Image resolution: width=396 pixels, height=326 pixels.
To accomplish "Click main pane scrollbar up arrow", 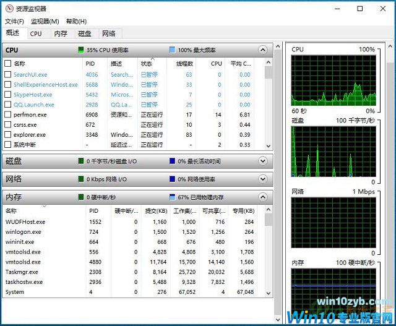I will (x=278, y=46).
